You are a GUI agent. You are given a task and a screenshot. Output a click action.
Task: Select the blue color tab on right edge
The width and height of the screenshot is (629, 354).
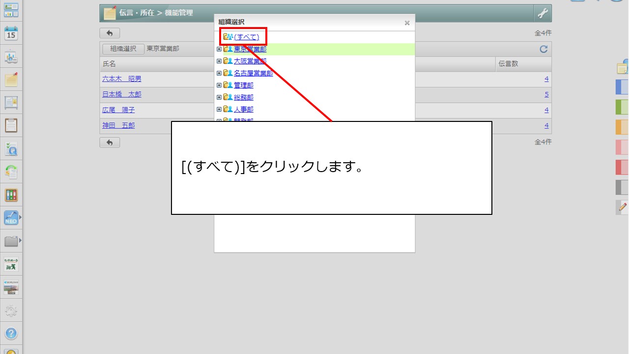[x=622, y=87]
